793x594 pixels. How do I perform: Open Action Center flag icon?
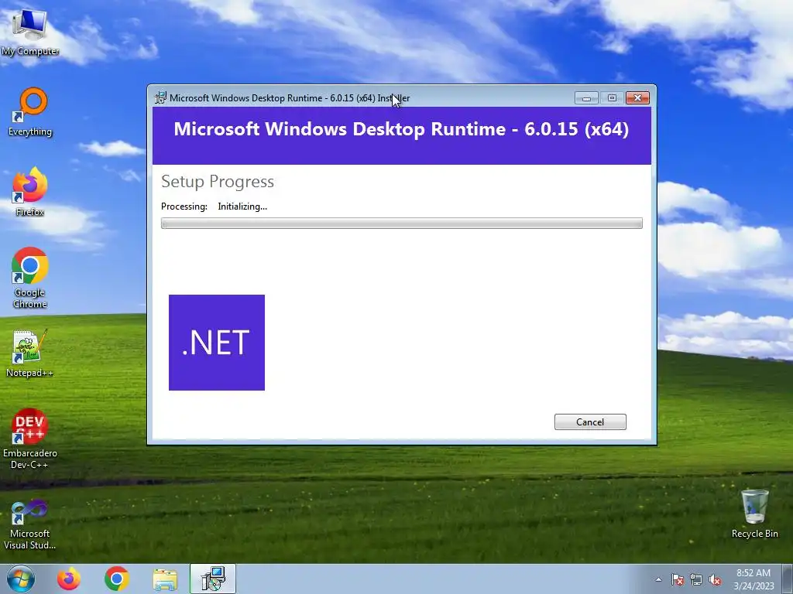[x=677, y=579]
